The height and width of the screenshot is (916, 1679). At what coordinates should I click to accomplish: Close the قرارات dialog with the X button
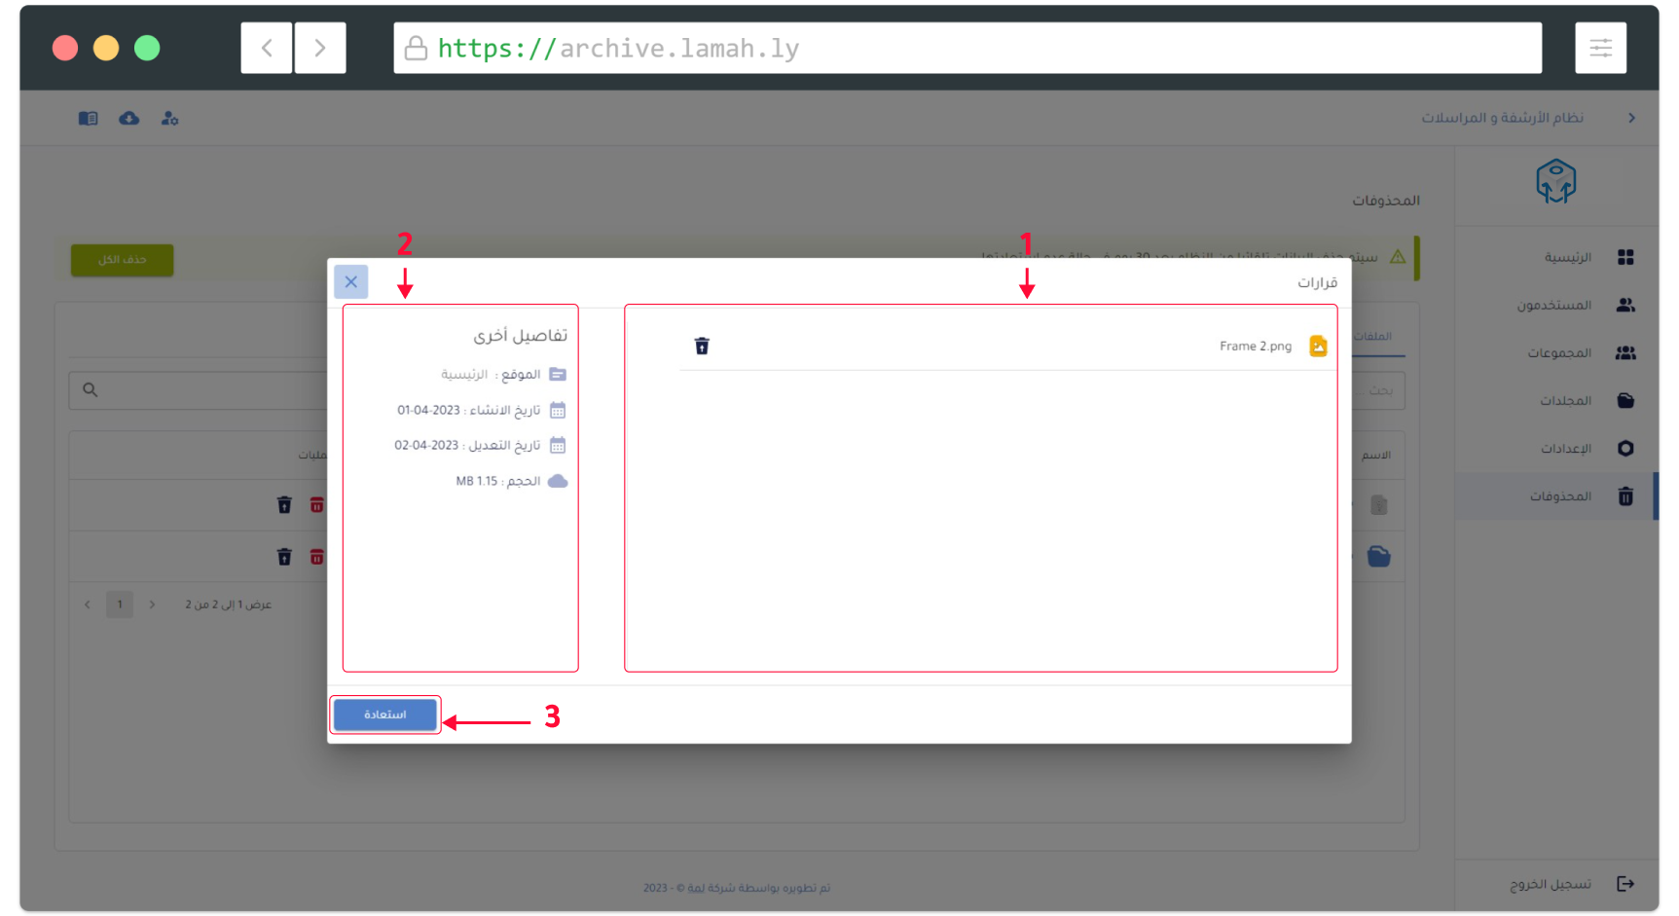click(350, 281)
